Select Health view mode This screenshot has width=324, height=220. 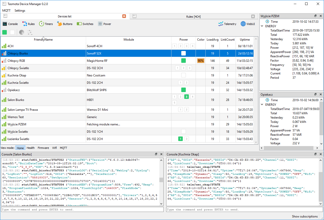(31, 148)
